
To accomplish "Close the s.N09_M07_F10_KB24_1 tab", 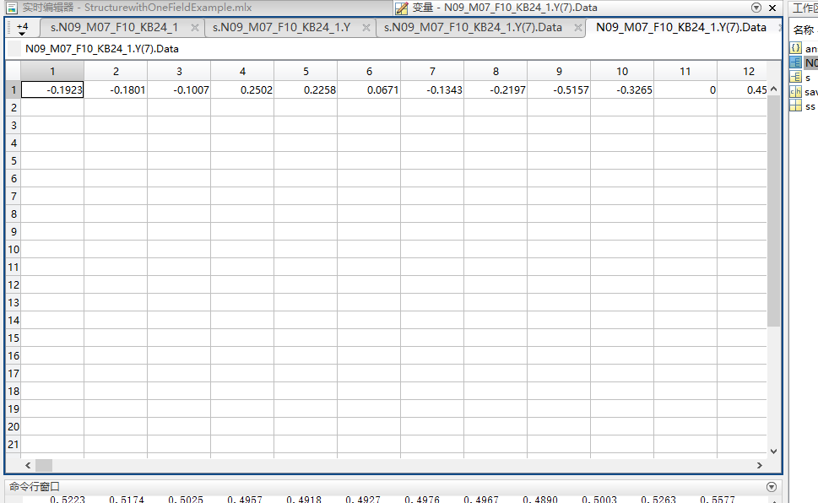I will pos(195,28).
